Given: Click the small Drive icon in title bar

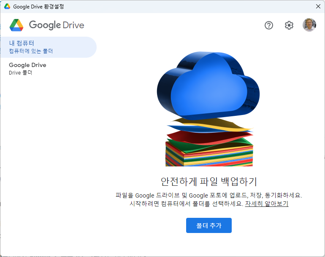Looking at the screenshot, I should click(7, 7).
